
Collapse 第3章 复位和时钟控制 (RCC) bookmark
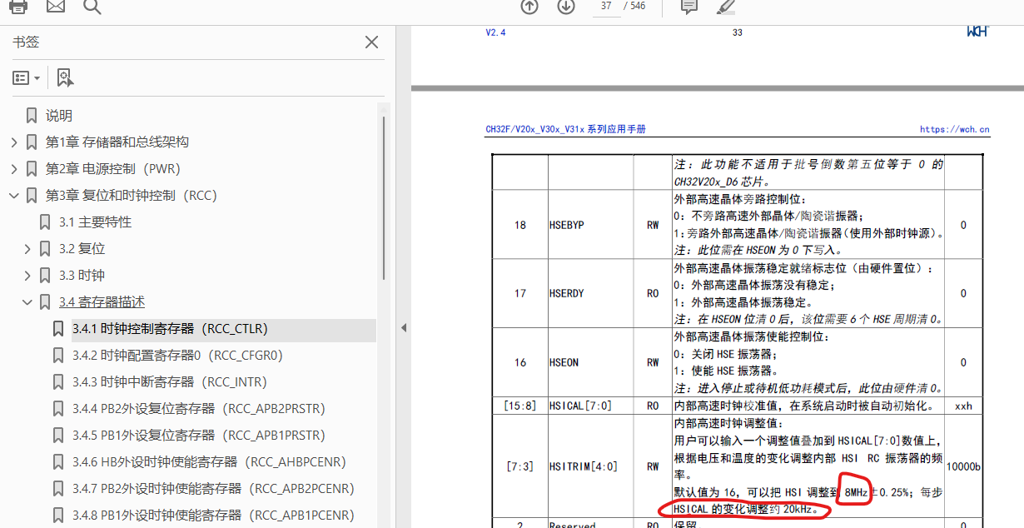pos(13,196)
